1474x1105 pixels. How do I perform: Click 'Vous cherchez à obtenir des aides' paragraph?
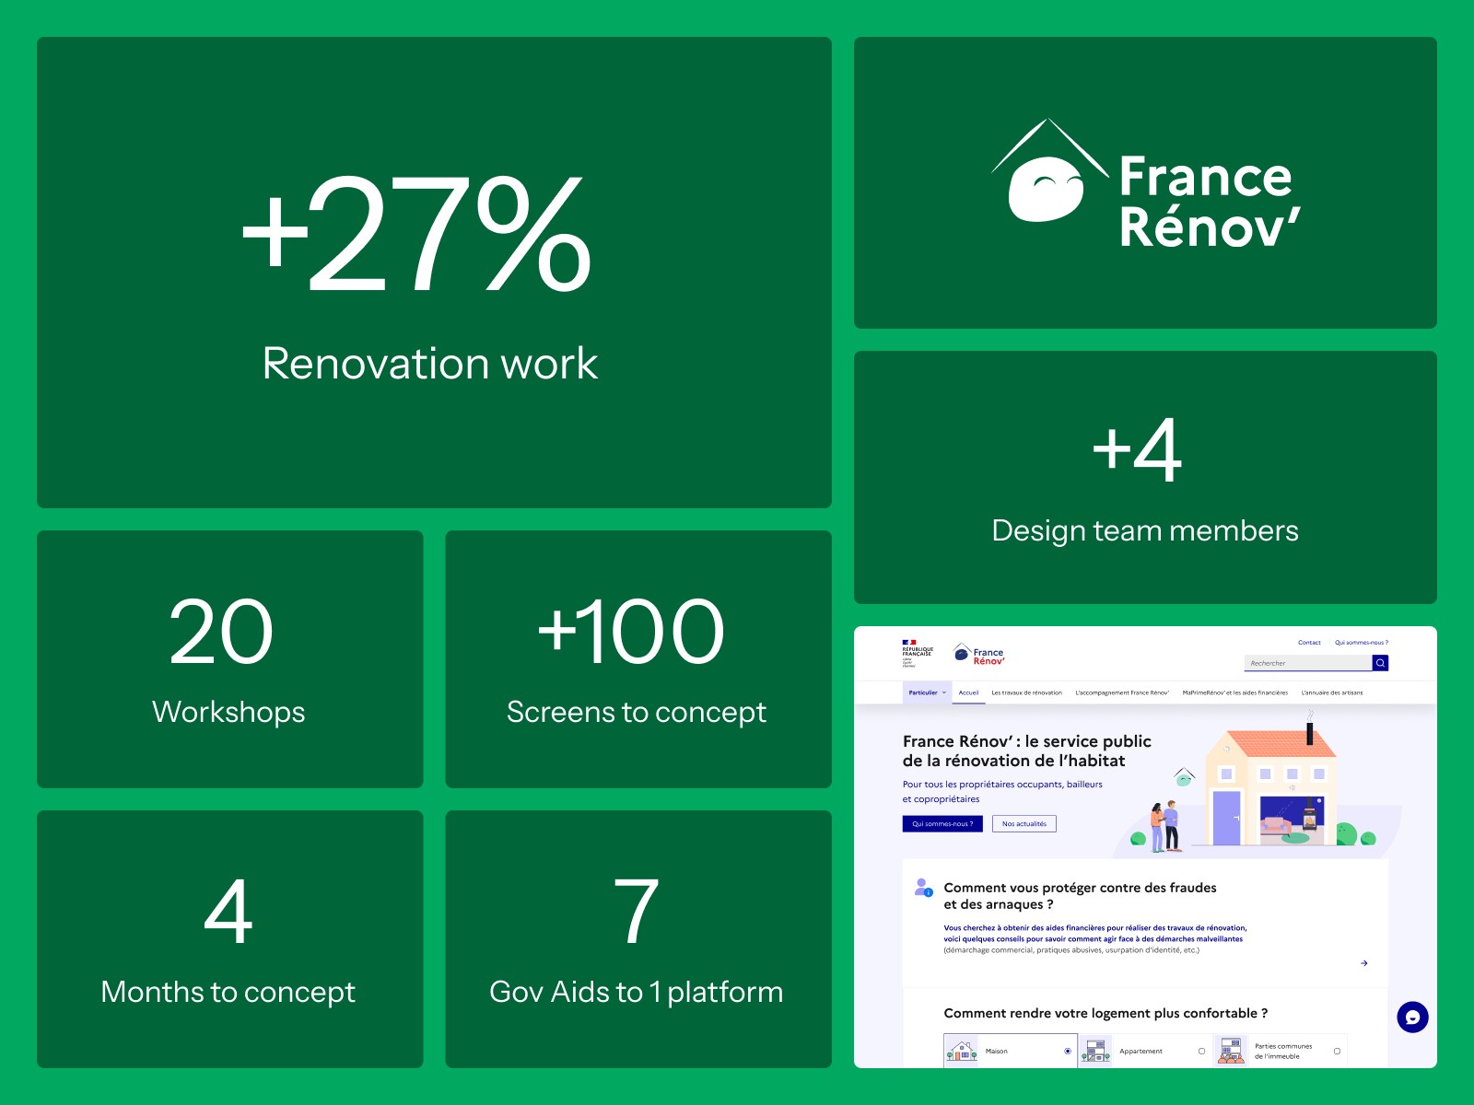point(1094,938)
